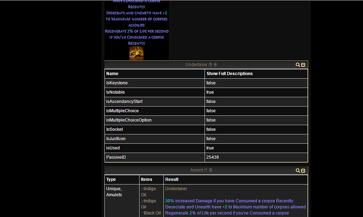Click the Undertaker passive skill icon

click(136, 53)
